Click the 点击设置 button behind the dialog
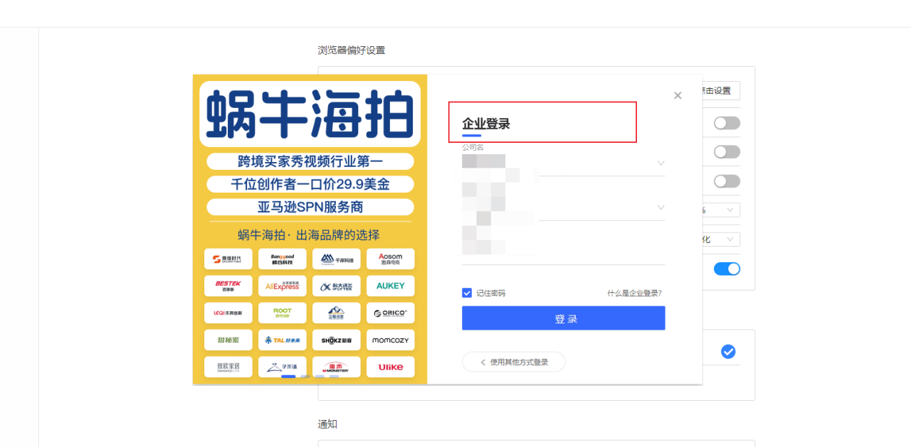This screenshot has height=447, width=911. tap(720, 91)
